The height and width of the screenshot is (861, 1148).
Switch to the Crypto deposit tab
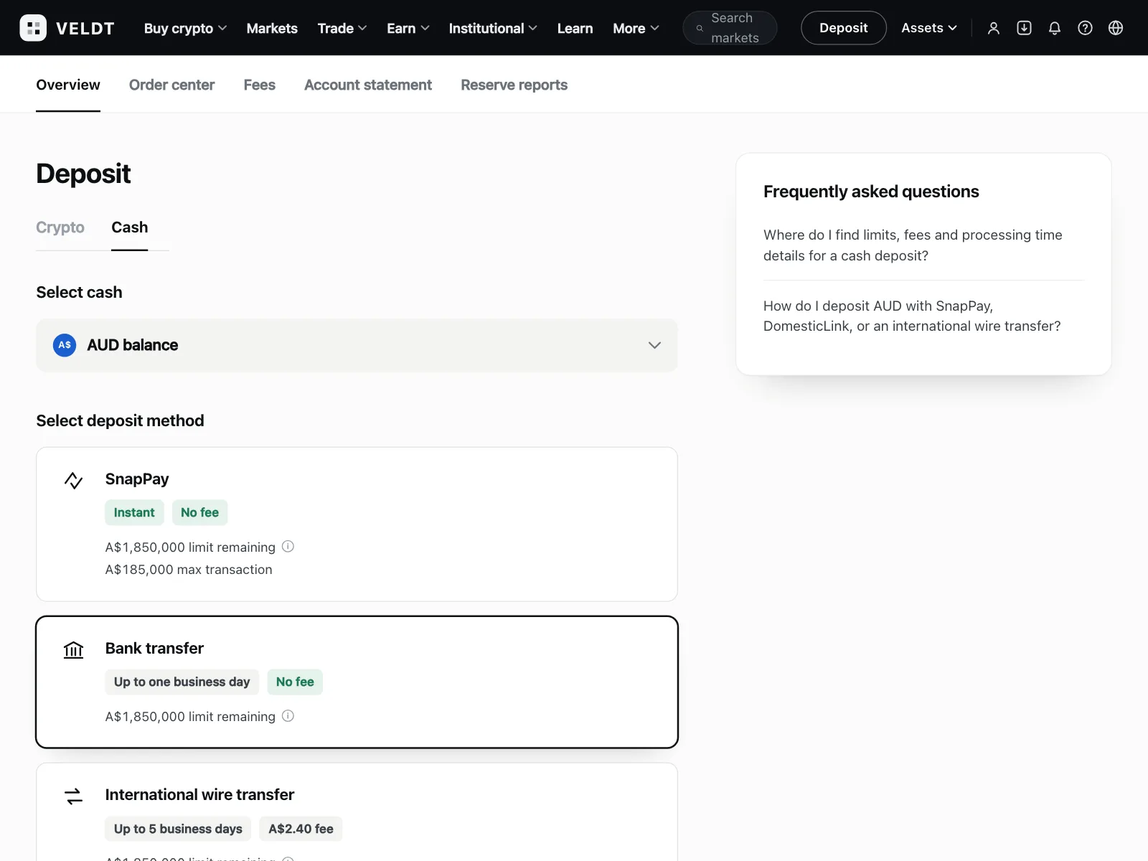tap(60, 227)
